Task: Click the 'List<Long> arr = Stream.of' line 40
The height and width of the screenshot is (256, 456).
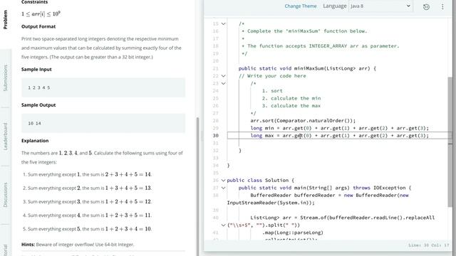Action: point(343,218)
